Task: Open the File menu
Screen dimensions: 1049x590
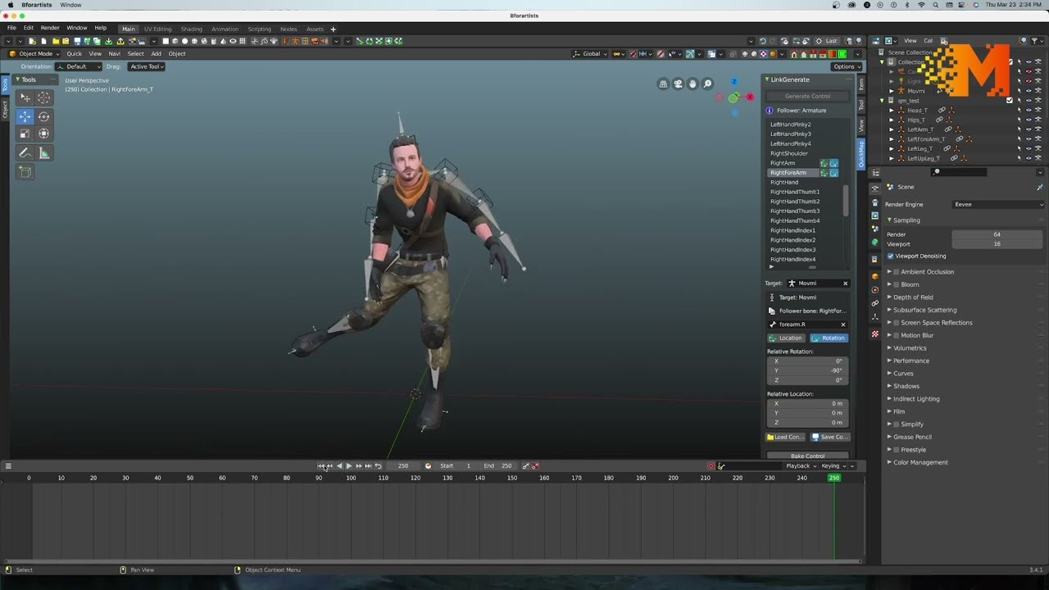Action: tap(11, 28)
